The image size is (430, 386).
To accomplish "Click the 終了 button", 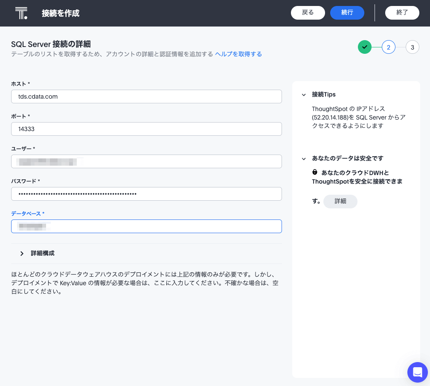I will [x=402, y=13].
